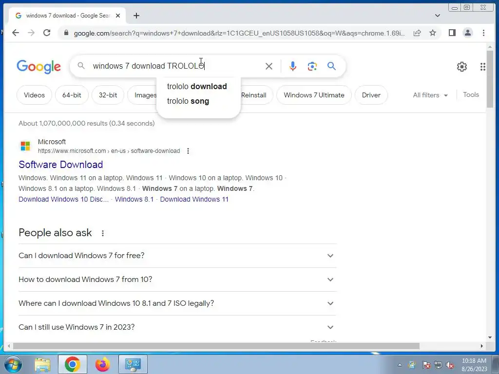Select the Images filter chip
Viewport: 499px width, 374px height.
click(142, 95)
